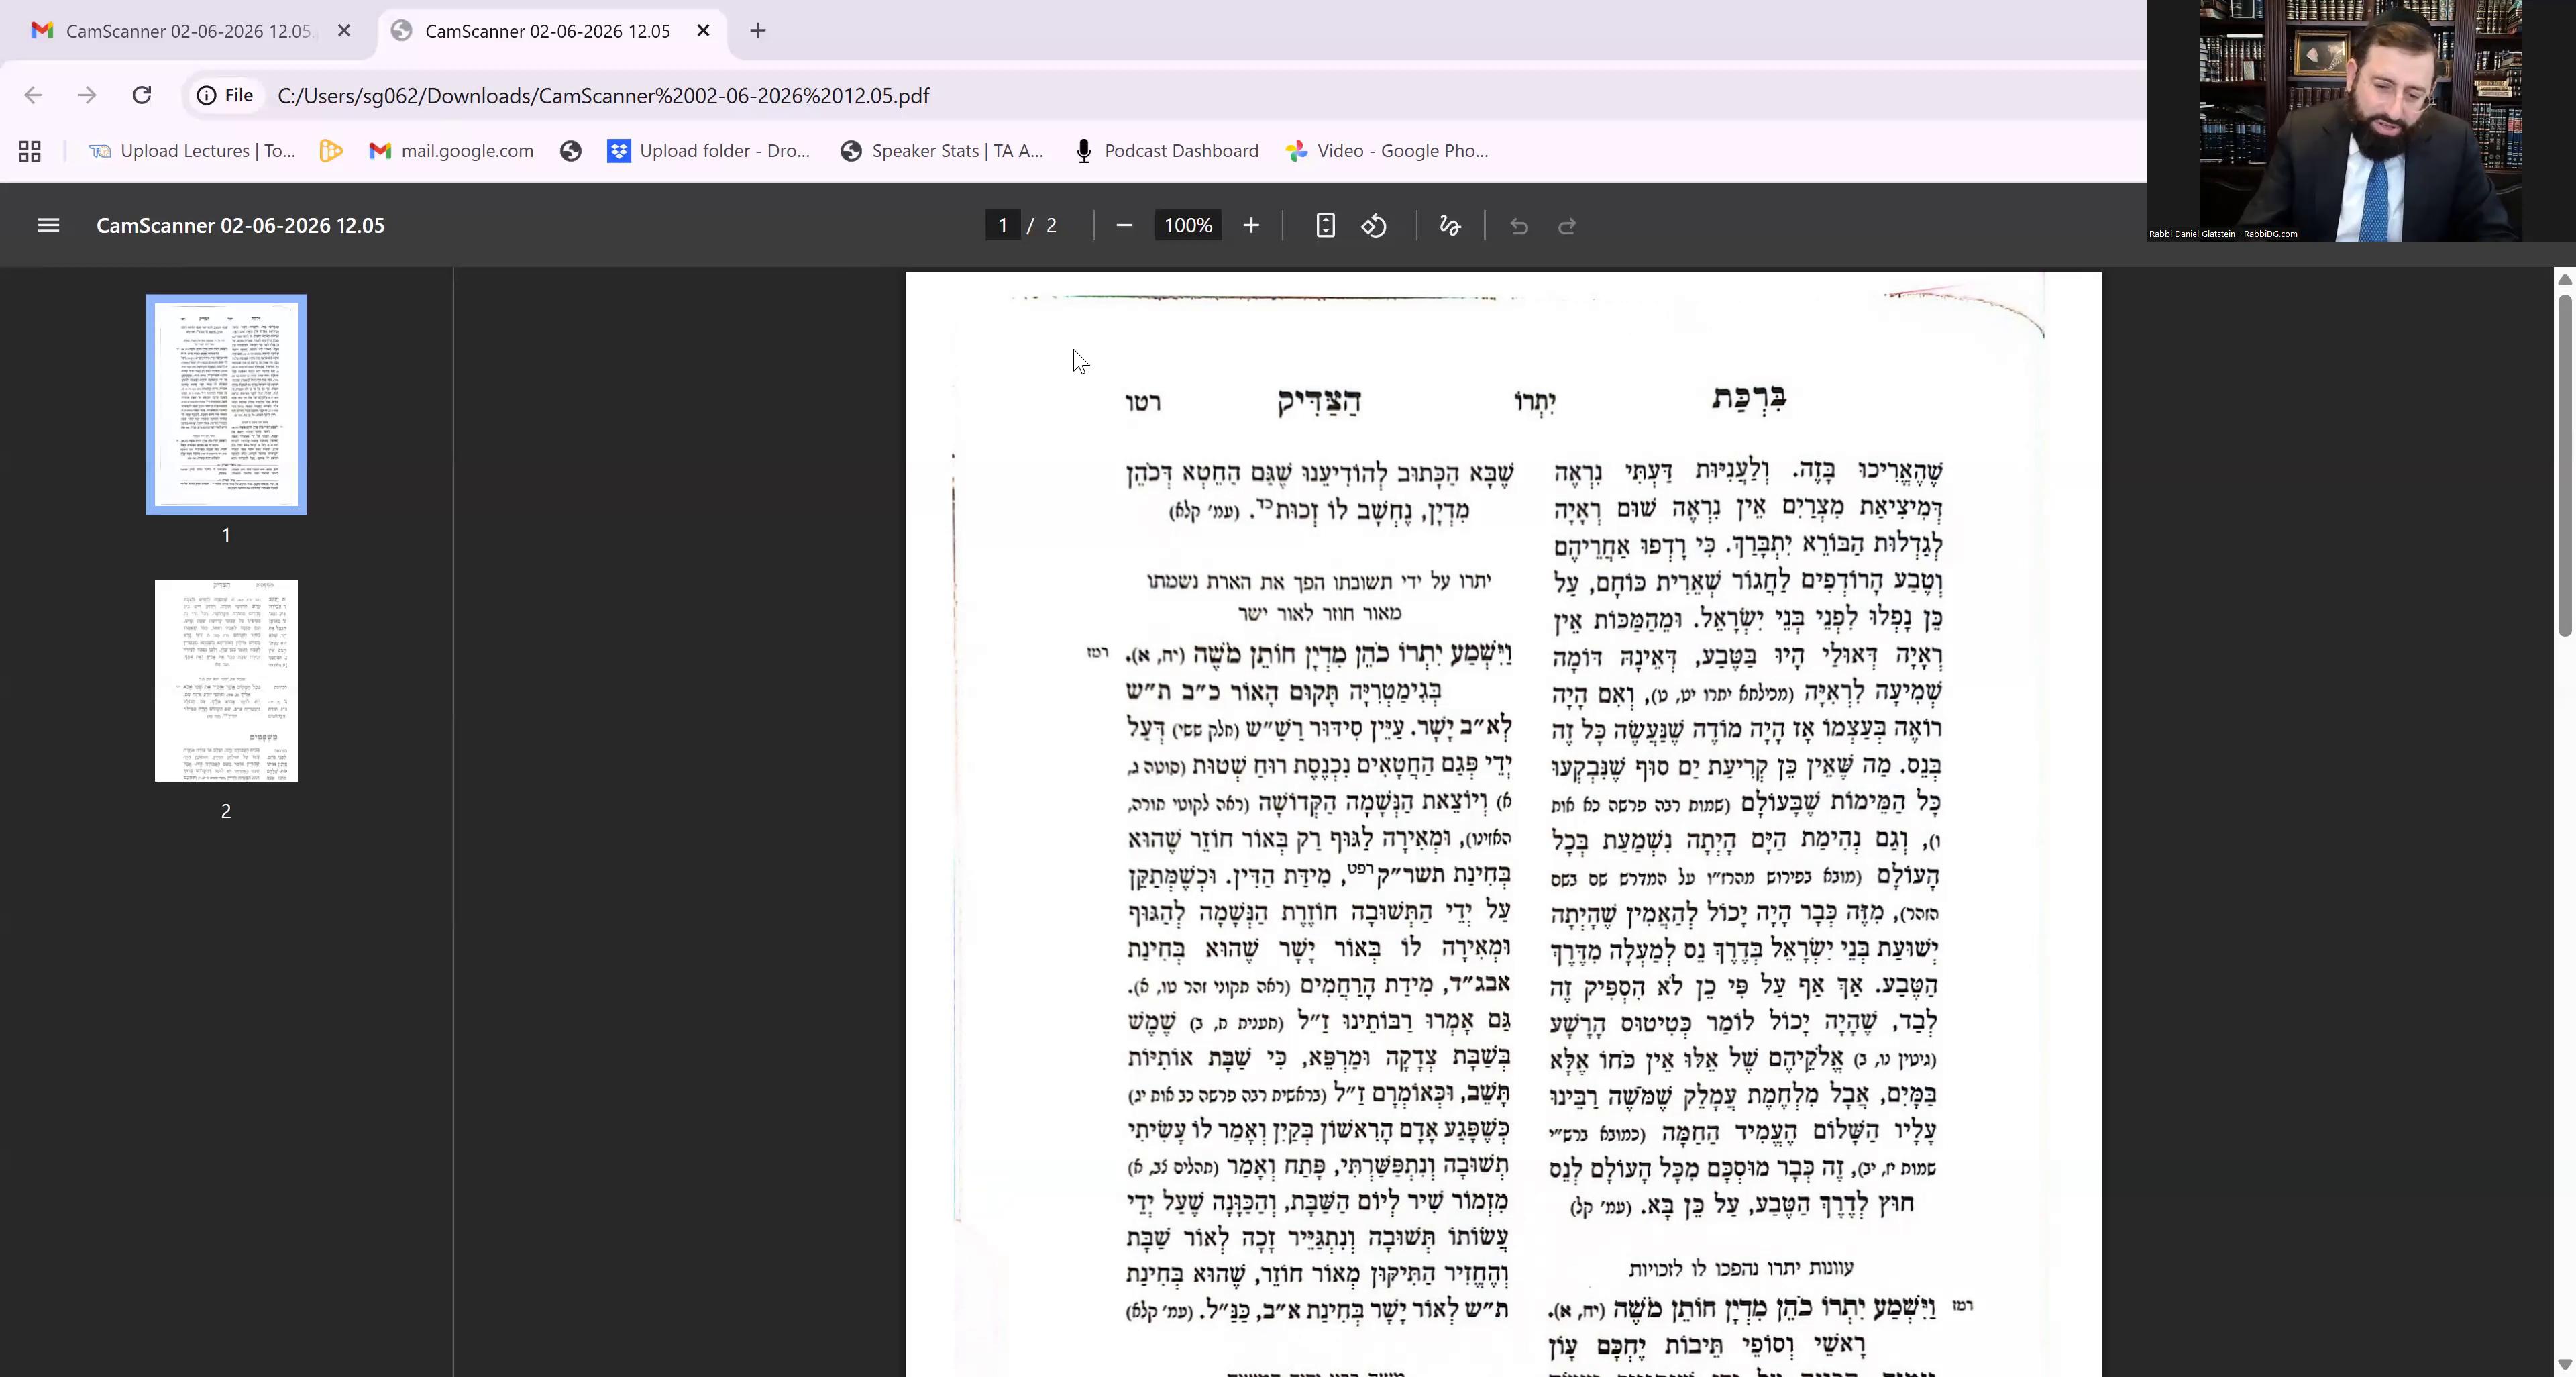This screenshot has width=2576, height=1377.
Task: Click the page marker רטו in header
Action: click(x=1143, y=402)
